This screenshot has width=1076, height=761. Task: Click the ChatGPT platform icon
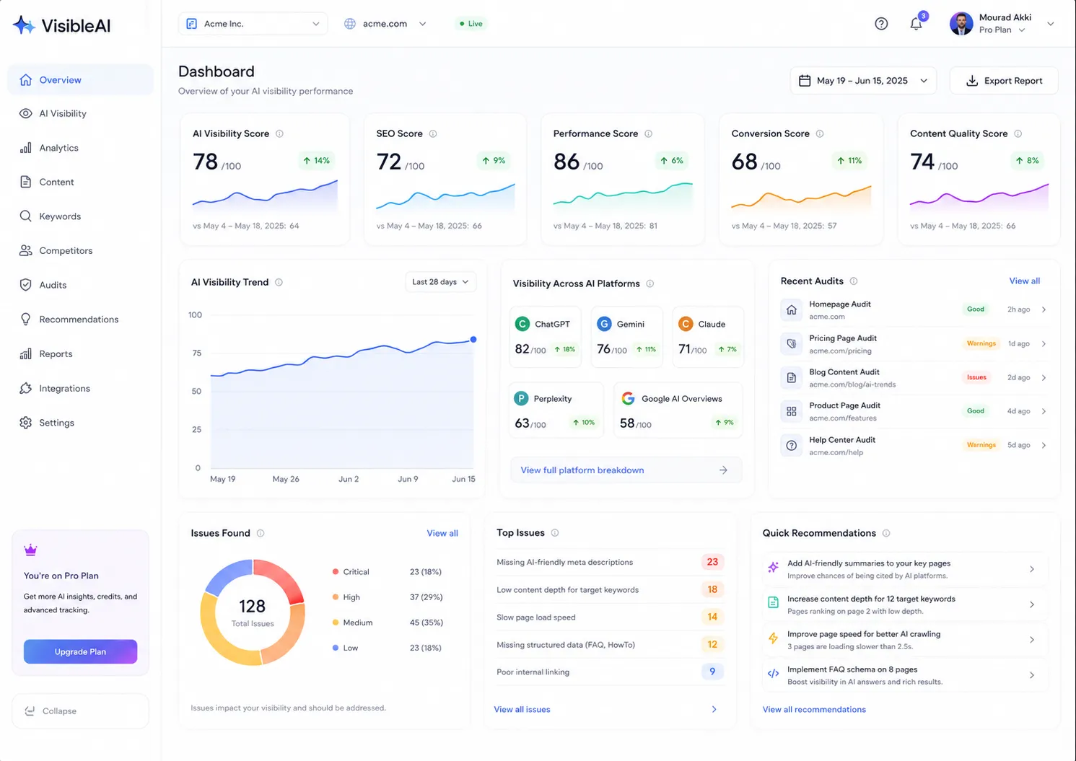tap(522, 324)
